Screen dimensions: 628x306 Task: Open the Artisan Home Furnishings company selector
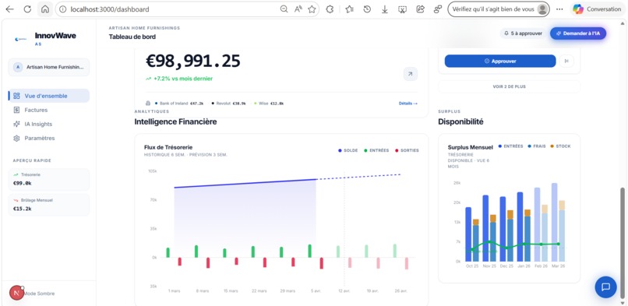[x=49, y=67]
